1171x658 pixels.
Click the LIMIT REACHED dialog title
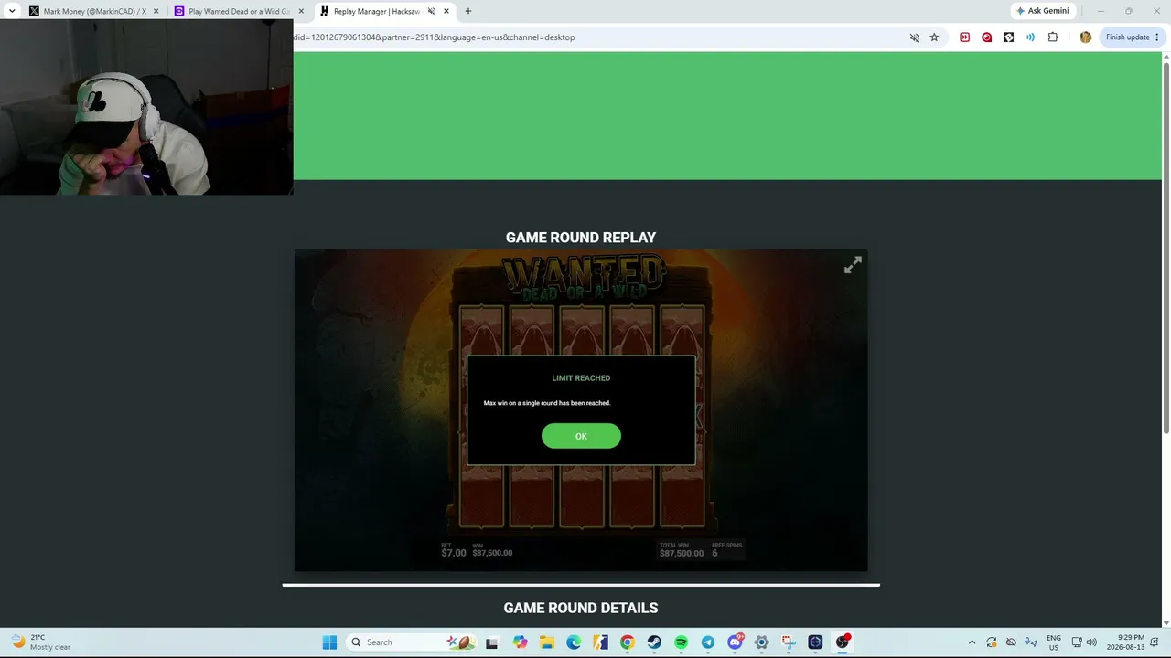pos(581,378)
